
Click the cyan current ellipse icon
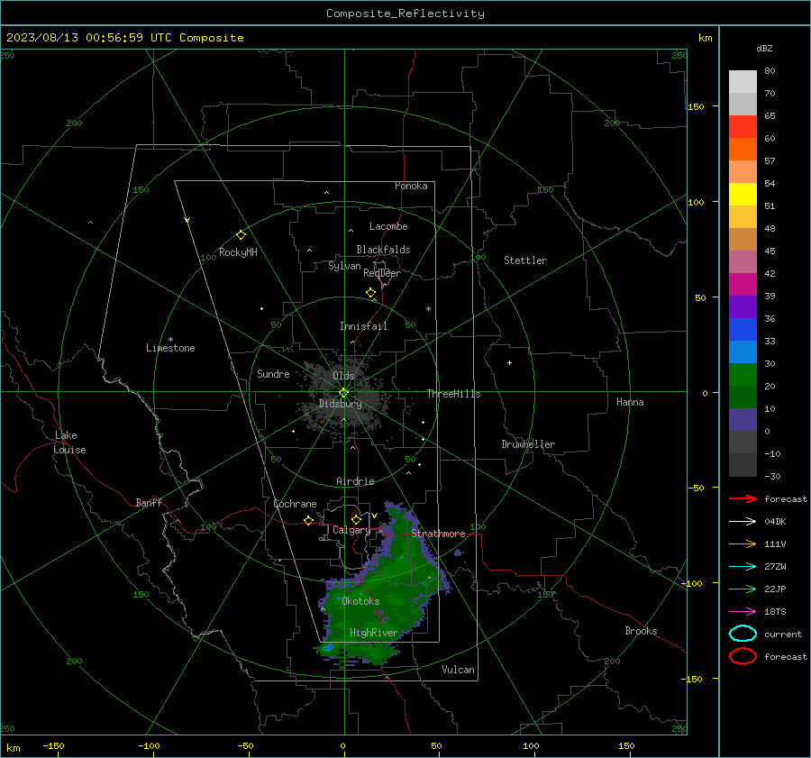point(743,634)
